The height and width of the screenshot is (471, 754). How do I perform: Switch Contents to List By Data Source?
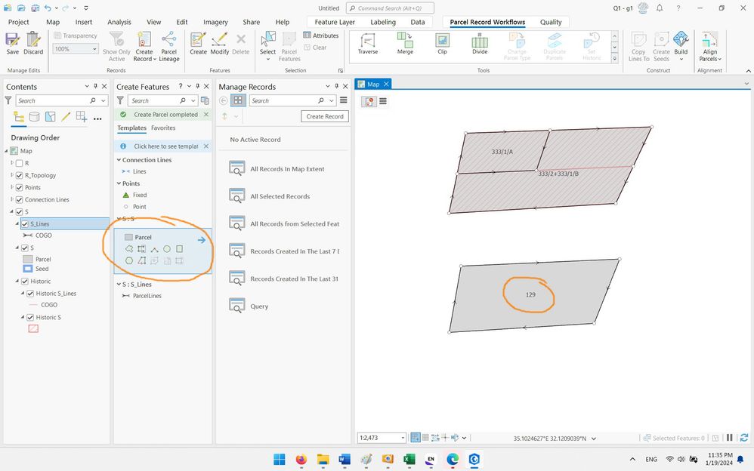click(x=34, y=117)
